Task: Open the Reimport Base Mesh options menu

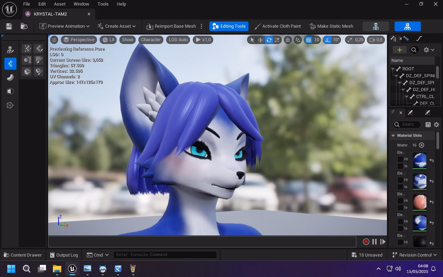Action: (201, 26)
